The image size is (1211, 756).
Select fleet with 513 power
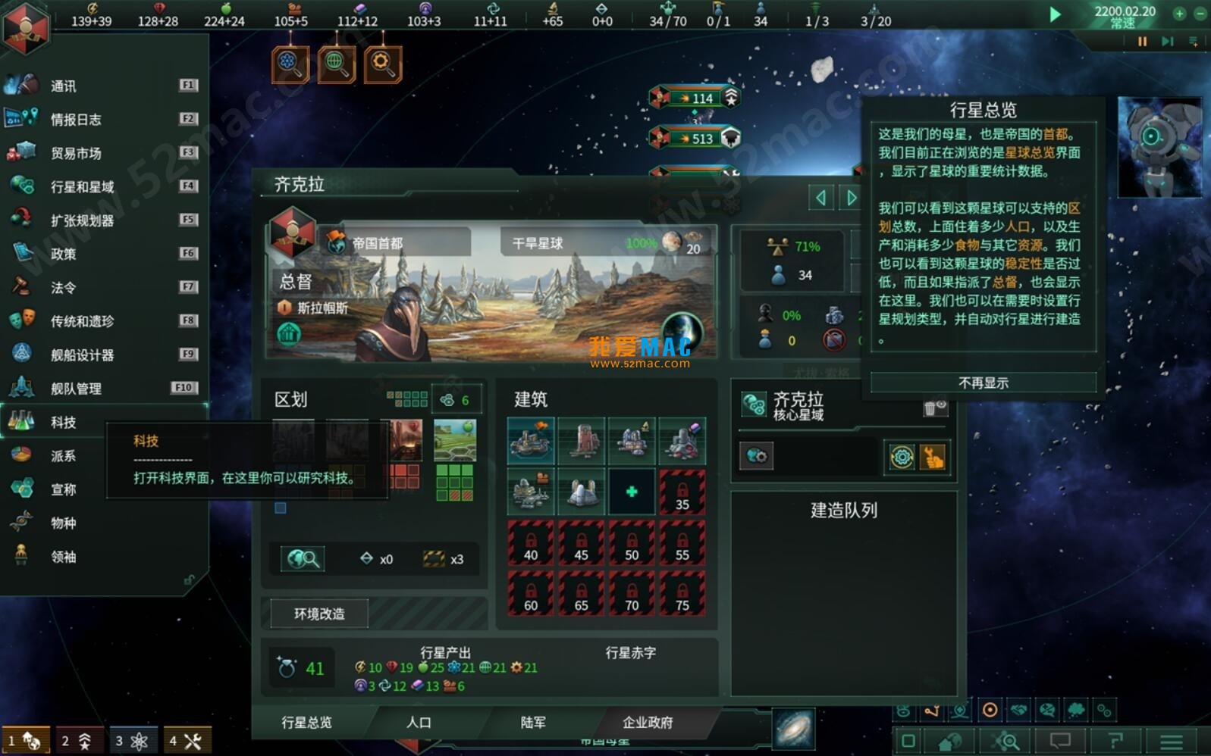(695, 138)
